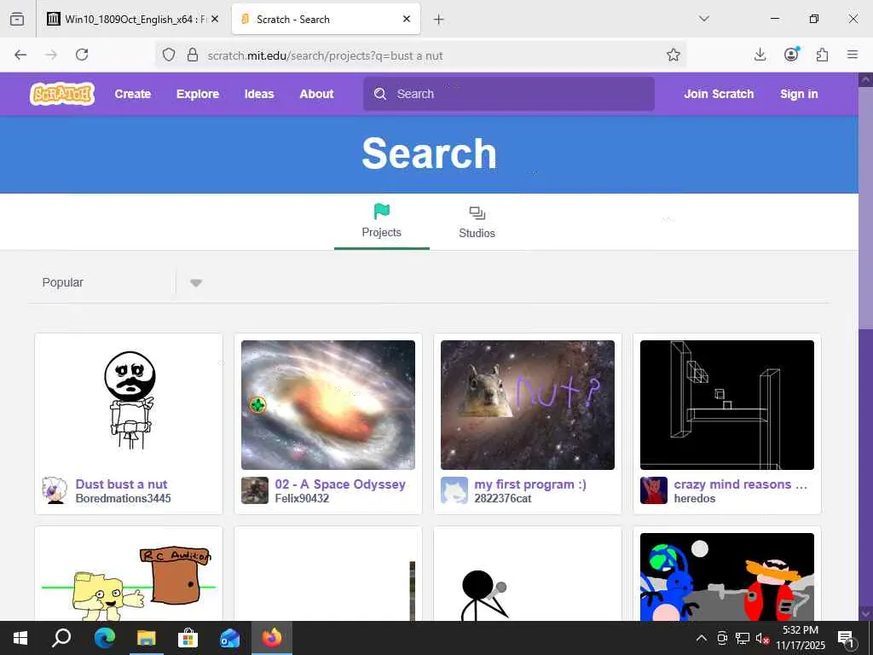Click the shield tracking protection icon

click(169, 55)
